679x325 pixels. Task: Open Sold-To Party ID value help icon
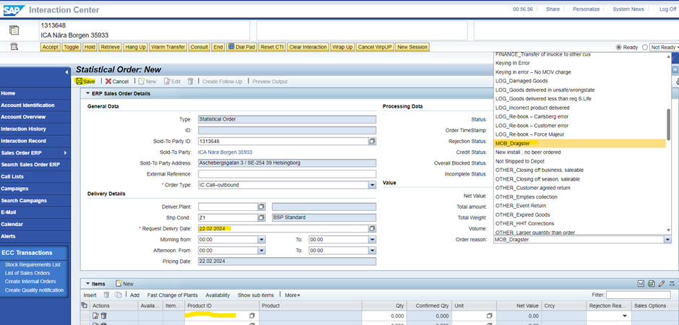(x=372, y=142)
